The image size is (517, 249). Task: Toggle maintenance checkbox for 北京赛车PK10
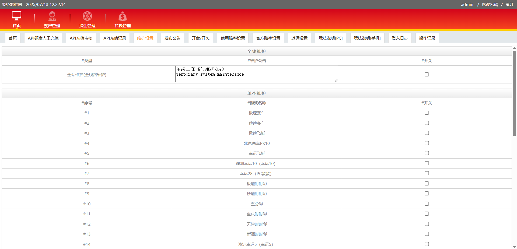427,143
